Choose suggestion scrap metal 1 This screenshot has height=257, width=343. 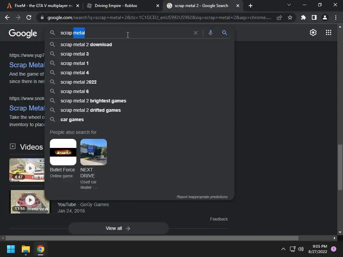[140, 63]
